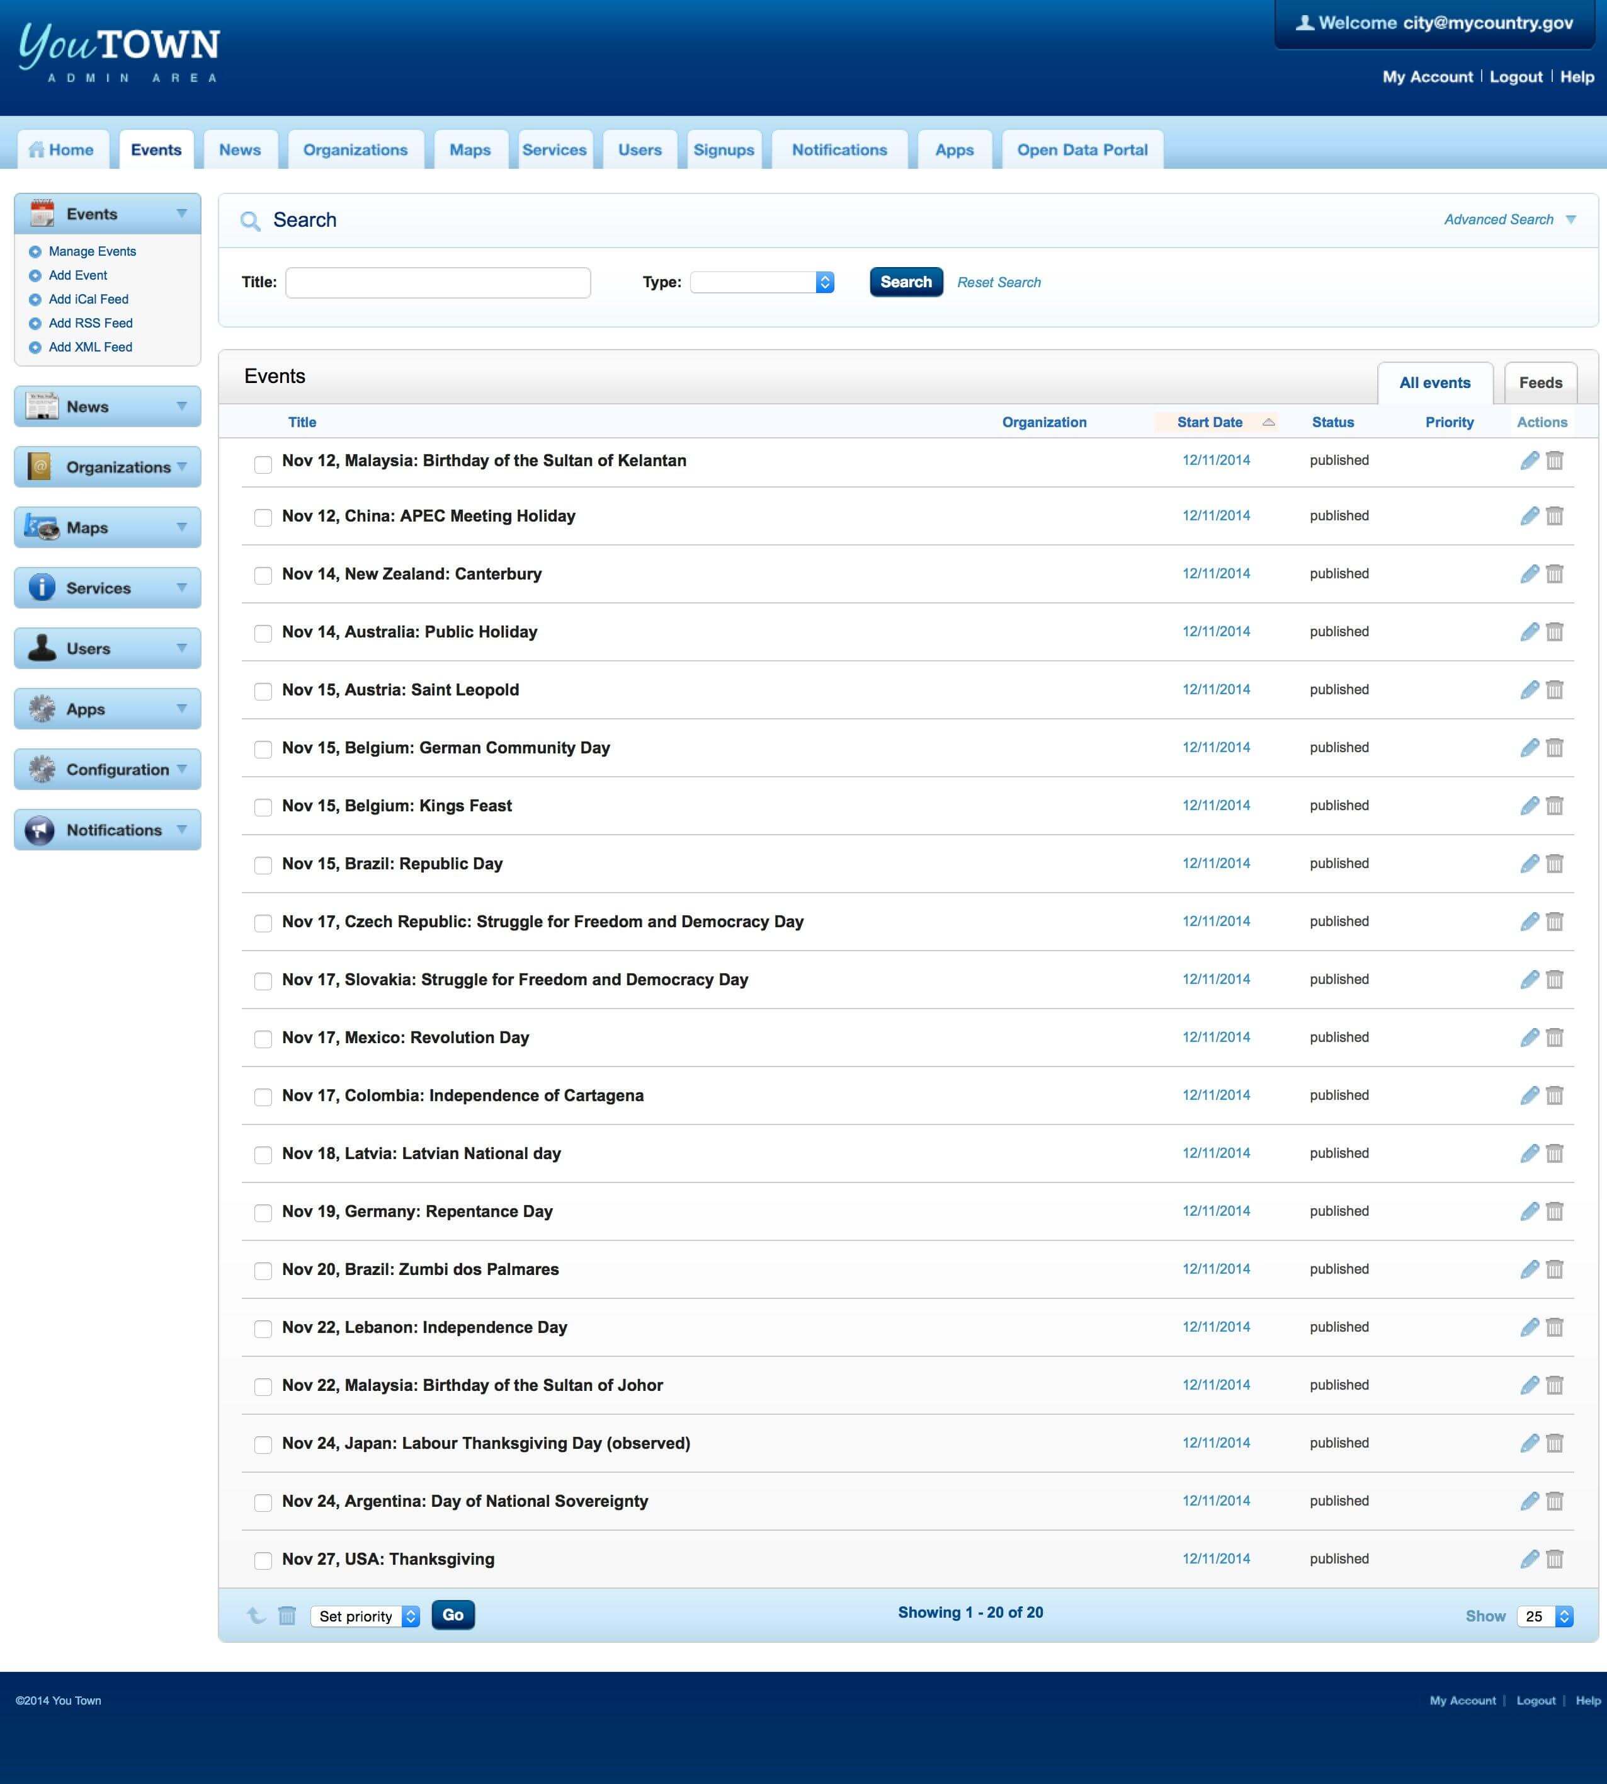The width and height of the screenshot is (1607, 1784).
Task: Open Manage Events link
Action: coord(92,252)
